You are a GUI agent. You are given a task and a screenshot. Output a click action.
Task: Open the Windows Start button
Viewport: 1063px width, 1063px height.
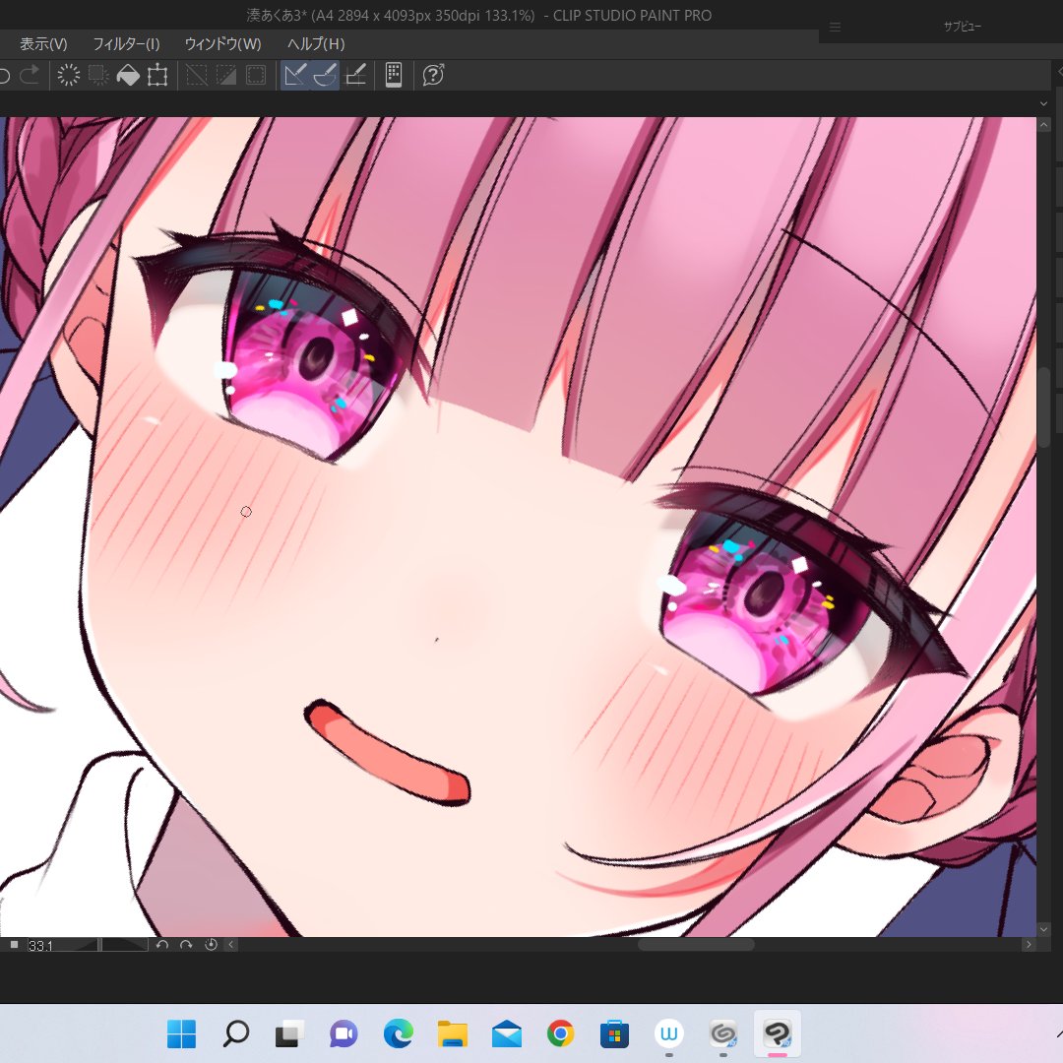coord(181,1033)
